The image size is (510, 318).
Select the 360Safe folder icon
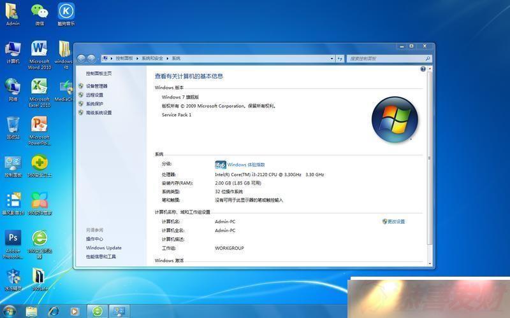point(40,280)
